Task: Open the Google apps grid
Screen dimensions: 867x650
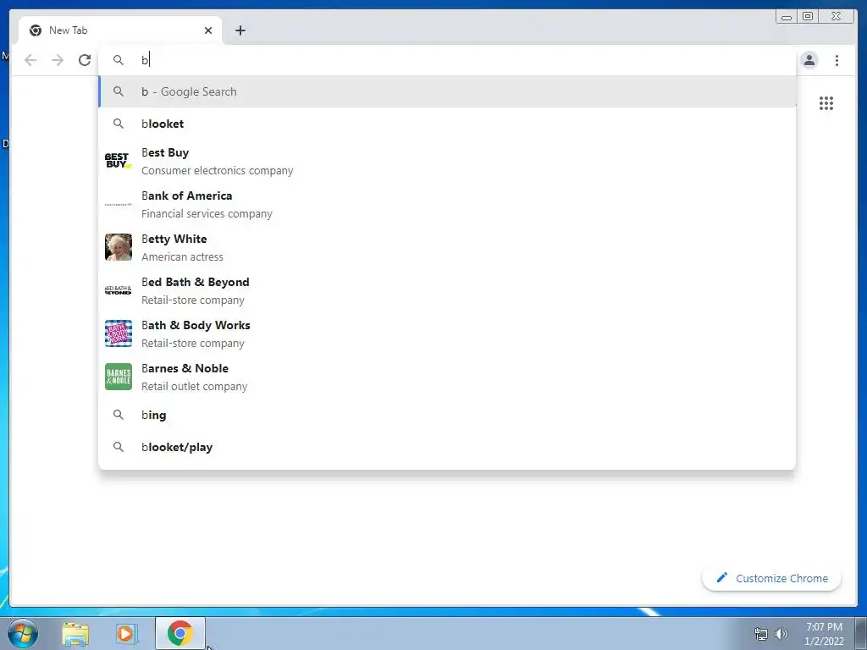Action: [x=826, y=103]
